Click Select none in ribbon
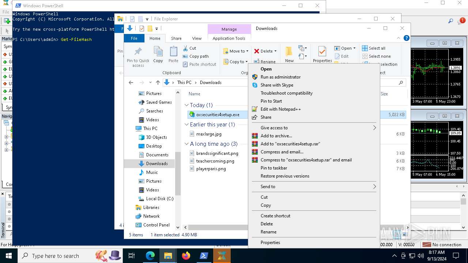Screen dimensions: 468x263 coord(376,56)
